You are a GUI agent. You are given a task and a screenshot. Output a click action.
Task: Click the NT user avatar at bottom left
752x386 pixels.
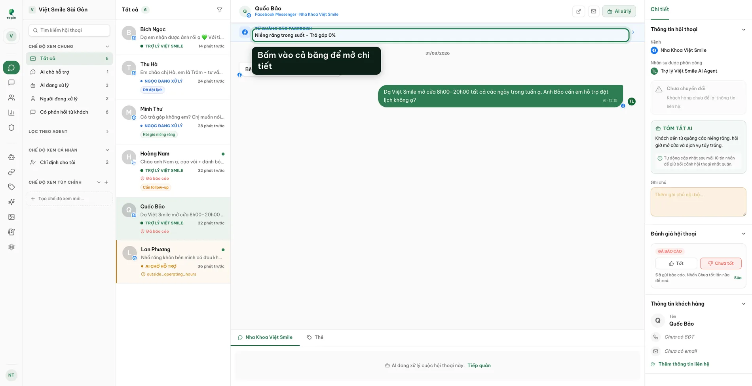[x=11, y=375]
